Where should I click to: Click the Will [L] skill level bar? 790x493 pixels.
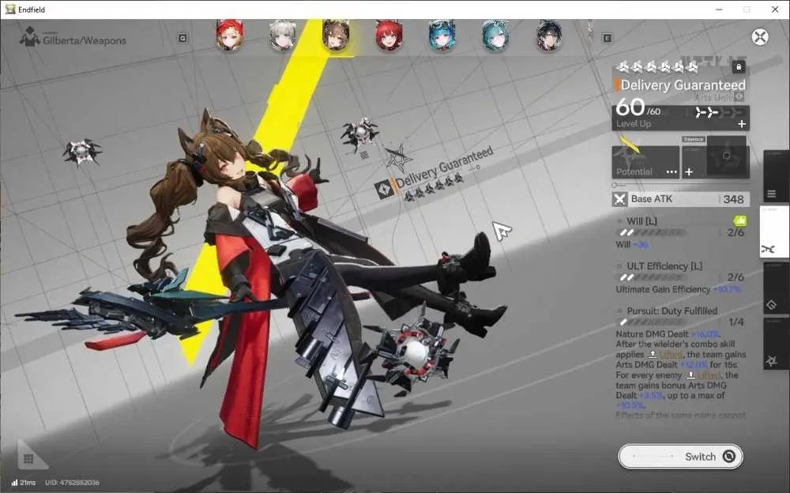tap(652, 232)
